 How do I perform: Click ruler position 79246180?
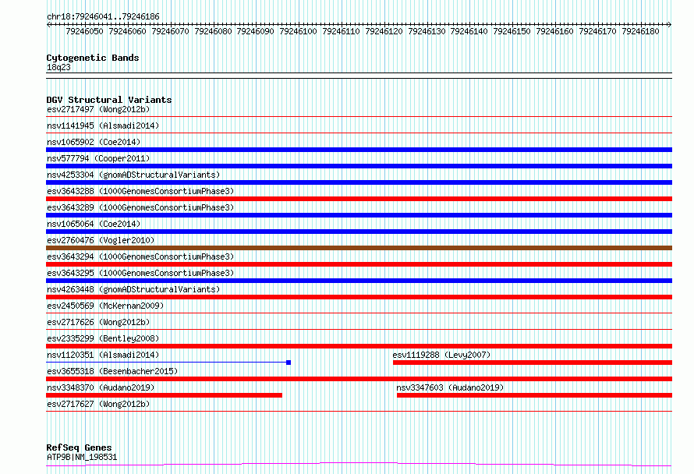click(x=640, y=31)
